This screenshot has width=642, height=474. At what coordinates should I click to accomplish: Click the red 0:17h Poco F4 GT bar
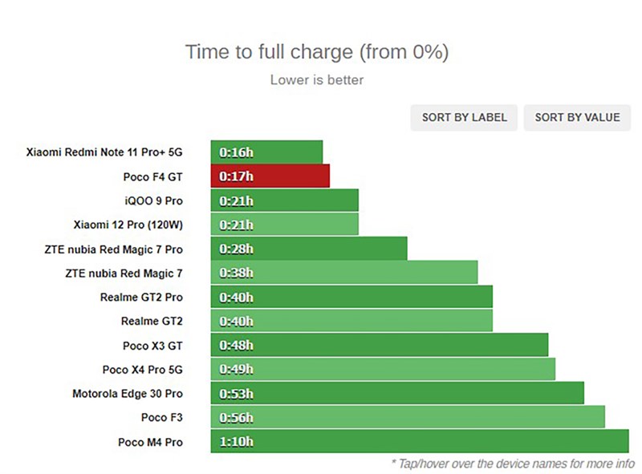pyautogui.click(x=270, y=176)
